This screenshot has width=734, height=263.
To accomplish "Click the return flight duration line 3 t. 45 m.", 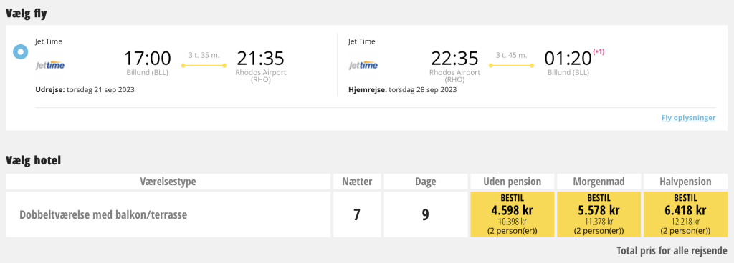I will pos(511,61).
